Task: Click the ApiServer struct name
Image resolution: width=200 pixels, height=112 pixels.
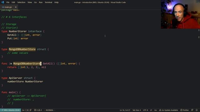Action: (x=15, y=78)
